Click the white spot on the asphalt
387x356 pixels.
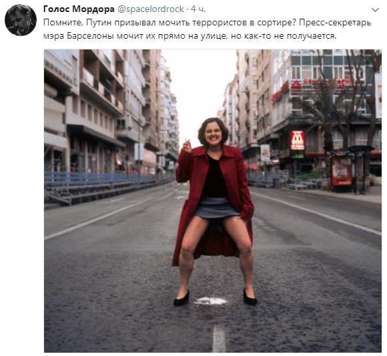[211, 301]
